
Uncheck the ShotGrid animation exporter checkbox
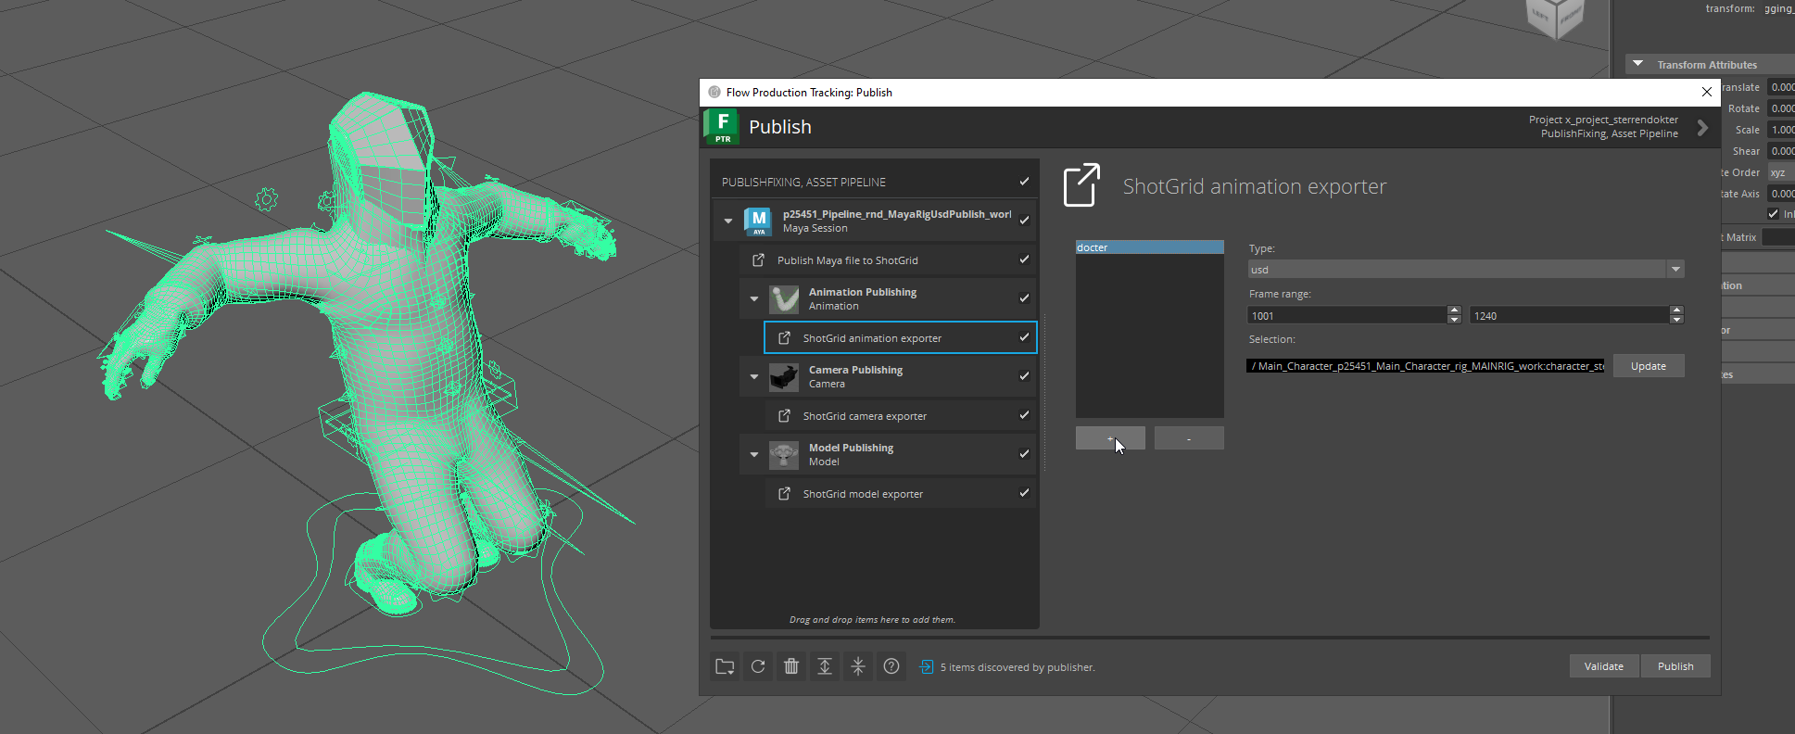coord(1024,337)
